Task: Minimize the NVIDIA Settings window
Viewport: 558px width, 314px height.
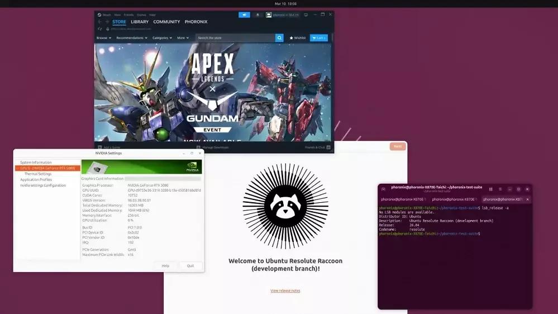Action: click(x=184, y=153)
